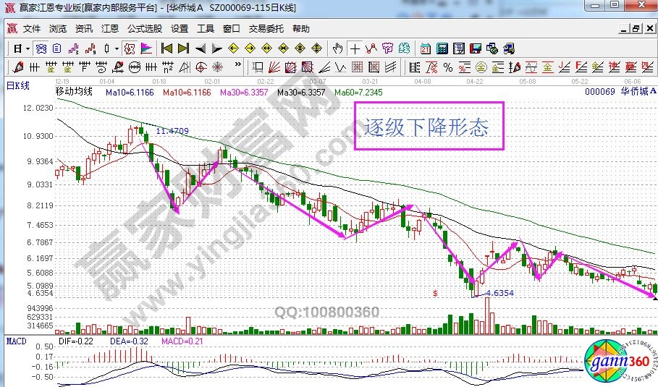Screen dimensions: 658x387
Task: Click the 逐级下降形态 annotation text box
Action: click(x=426, y=128)
